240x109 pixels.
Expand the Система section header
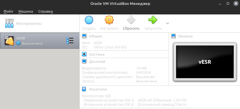pyautogui.click(x=97, y=54)
